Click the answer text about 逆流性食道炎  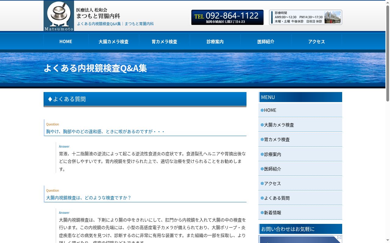[x=152, y=161]
